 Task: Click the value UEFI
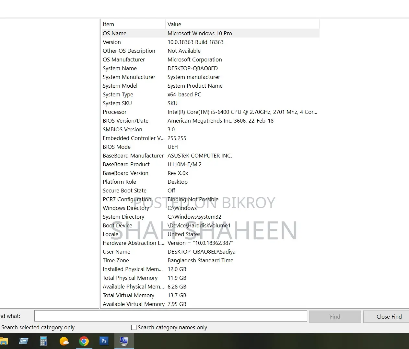pyautogui.click(x=173, y=147)
